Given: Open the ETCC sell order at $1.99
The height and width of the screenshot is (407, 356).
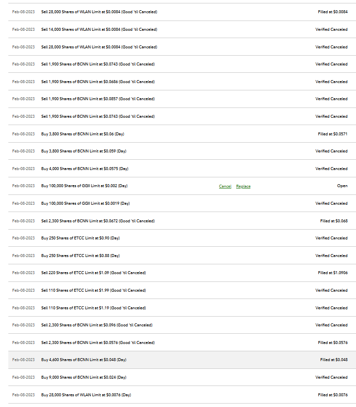Looking at the screenshot, I should click(93, 290).
